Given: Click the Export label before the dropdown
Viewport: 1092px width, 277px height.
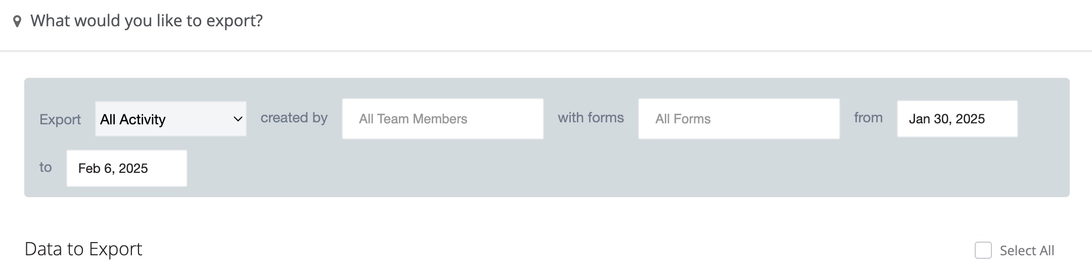Looking at the screenshot, I should (x=60, y=119).
